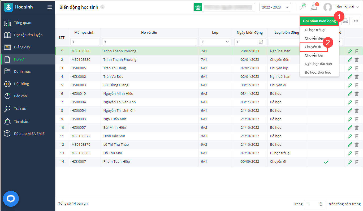Choose Bỏ học, thôi học menu option
This screenshot has width=363, height=211.
click(318, 72)
